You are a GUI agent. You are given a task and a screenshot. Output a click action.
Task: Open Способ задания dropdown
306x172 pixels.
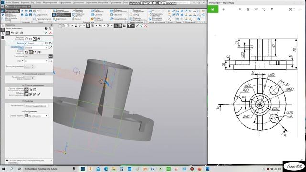pyautogui.click(x=46, y=116)
